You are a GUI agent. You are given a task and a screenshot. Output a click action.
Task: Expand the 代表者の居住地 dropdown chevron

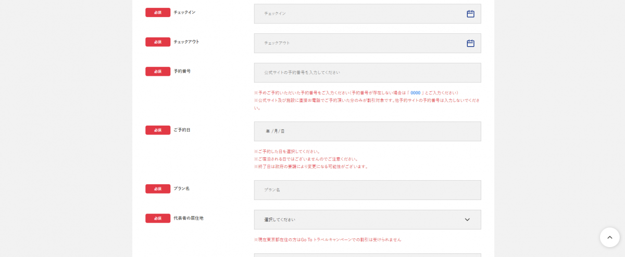point(467,220)
